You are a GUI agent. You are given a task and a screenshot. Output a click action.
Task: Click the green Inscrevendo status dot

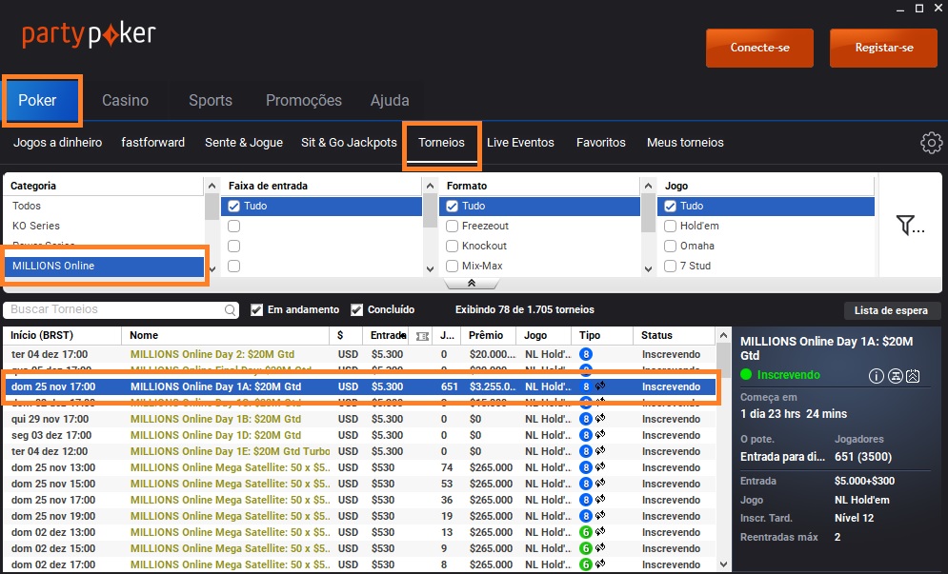[746, 375]
